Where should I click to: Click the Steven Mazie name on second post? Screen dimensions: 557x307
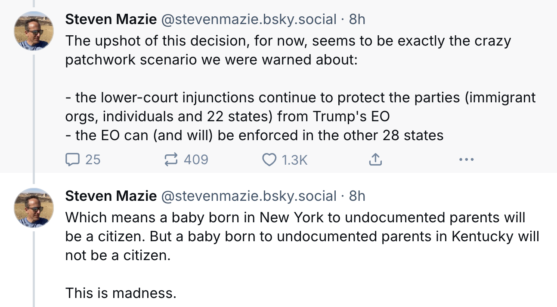click(x=111, y=196)
